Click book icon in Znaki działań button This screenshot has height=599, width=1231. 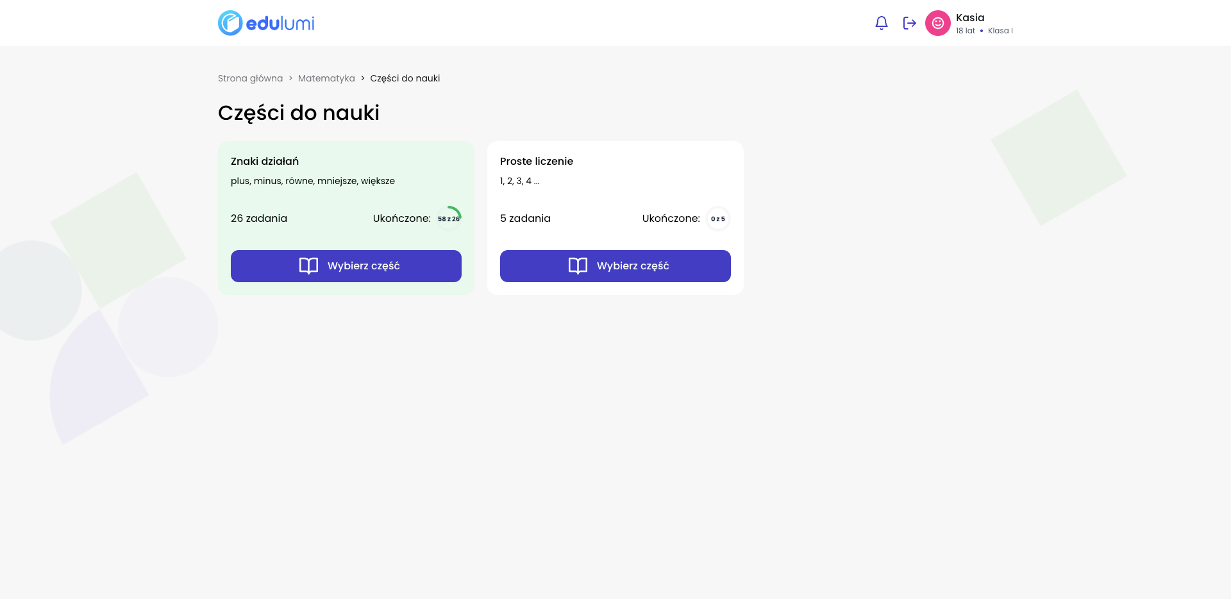coord(308,266)
